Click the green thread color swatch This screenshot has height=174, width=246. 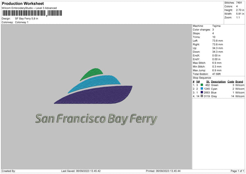[x=202, y=85]
